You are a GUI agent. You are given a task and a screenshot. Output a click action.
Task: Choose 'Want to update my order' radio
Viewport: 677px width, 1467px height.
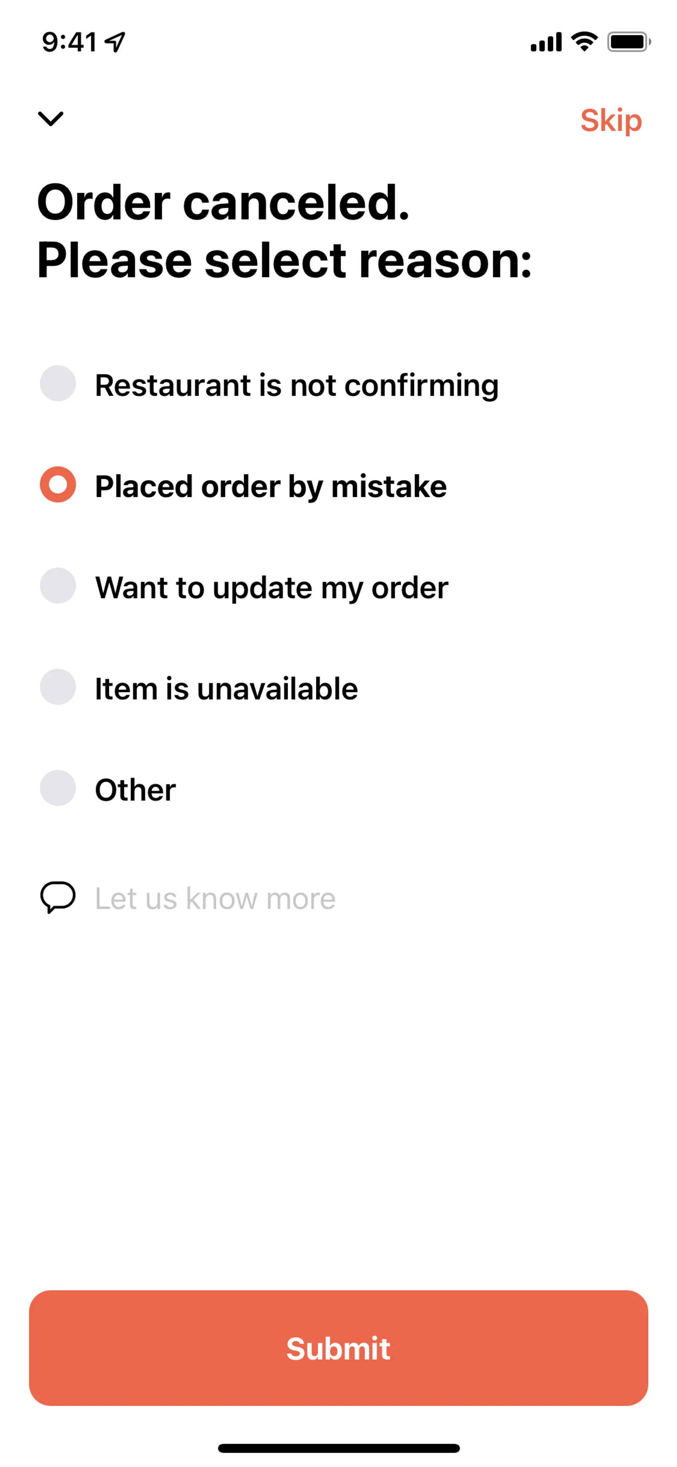point(58,585)
